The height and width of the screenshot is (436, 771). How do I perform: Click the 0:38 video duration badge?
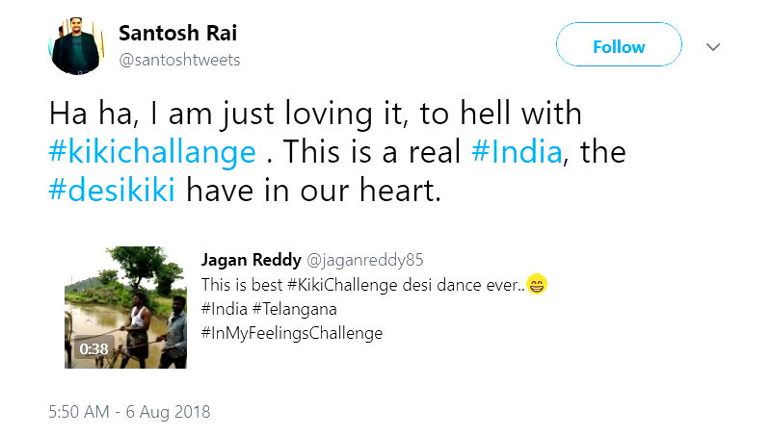(x=93, y=349)
